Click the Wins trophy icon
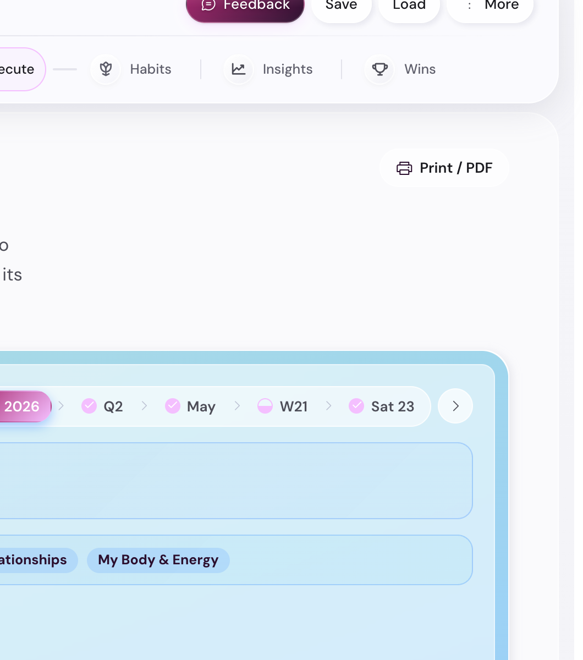583x660 pixels. pyautogui.click(x=380, y=69)
